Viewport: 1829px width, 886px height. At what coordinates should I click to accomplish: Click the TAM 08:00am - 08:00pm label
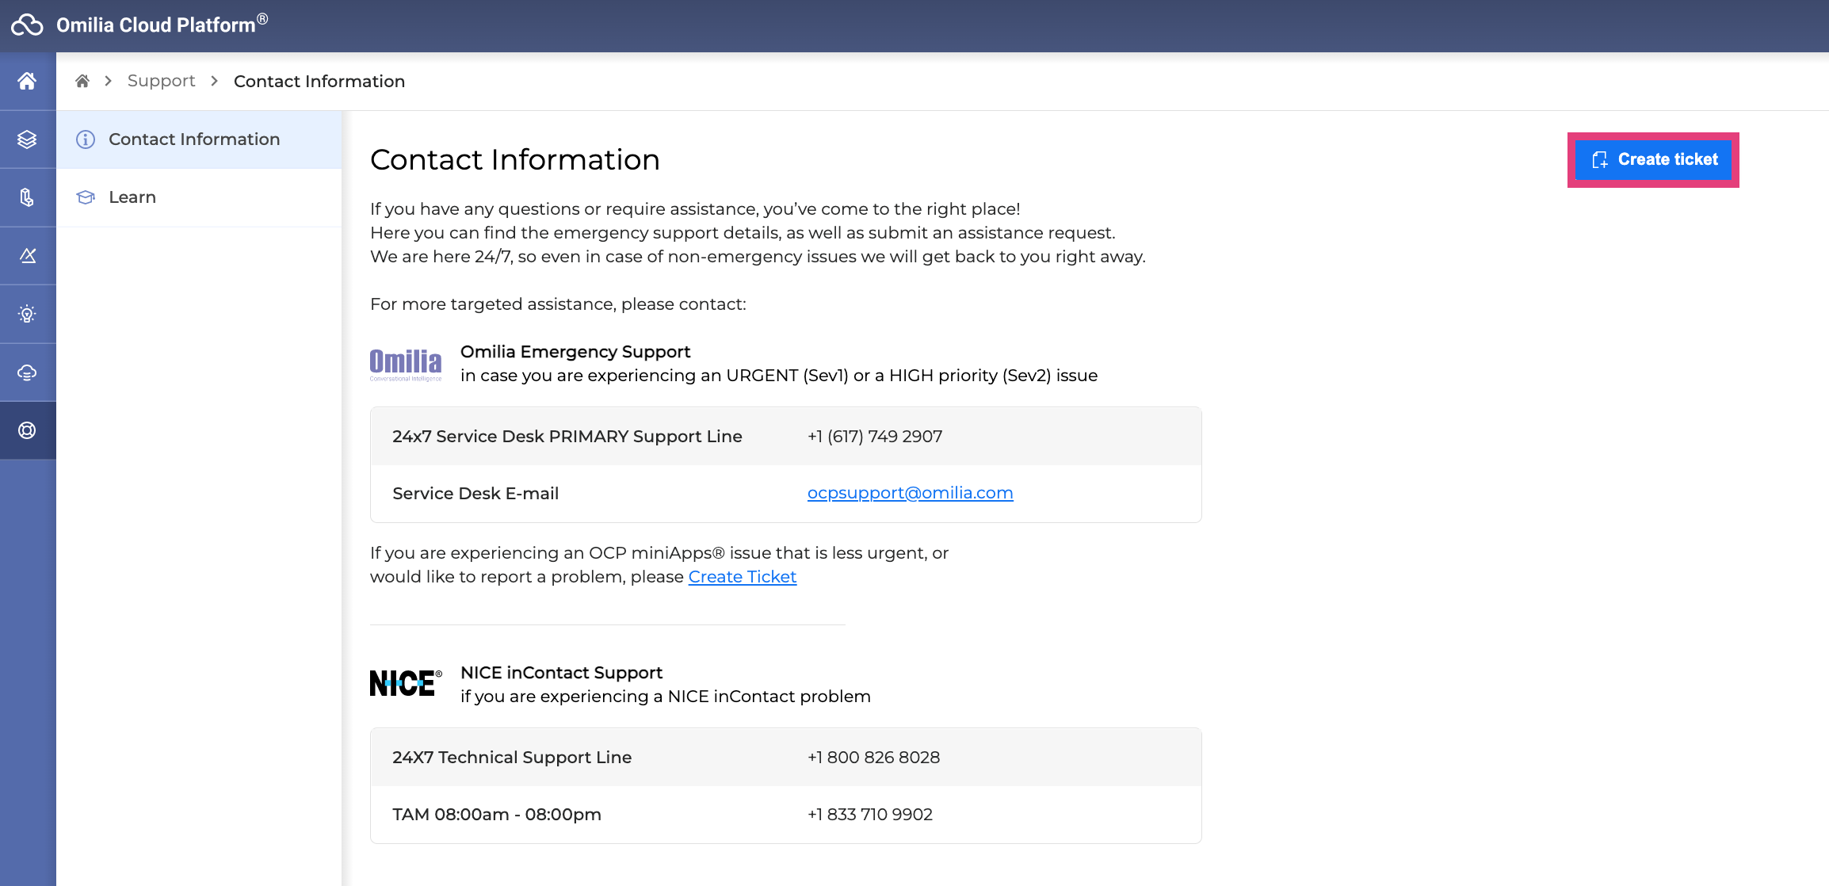497,815
